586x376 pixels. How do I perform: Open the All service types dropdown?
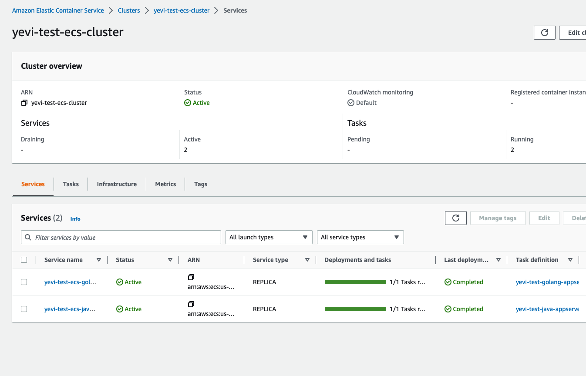(360, 237)
